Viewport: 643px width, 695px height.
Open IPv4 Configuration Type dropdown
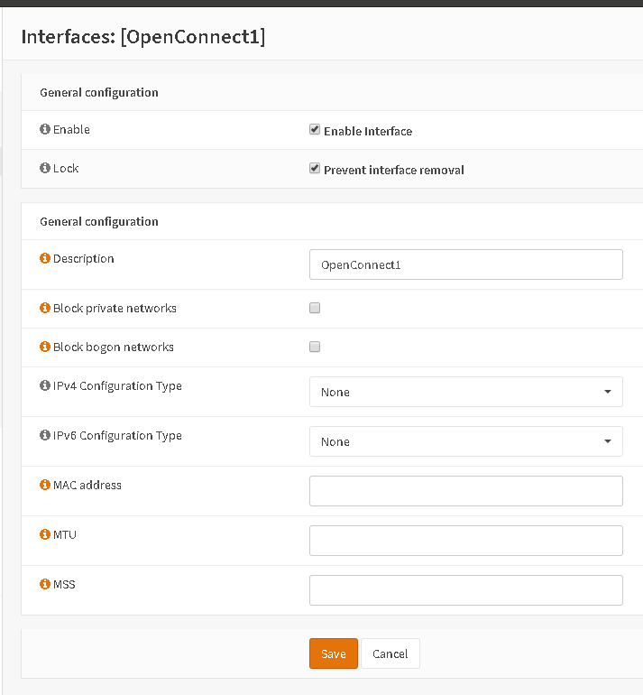pyautogui.click(x=465, y=393)
